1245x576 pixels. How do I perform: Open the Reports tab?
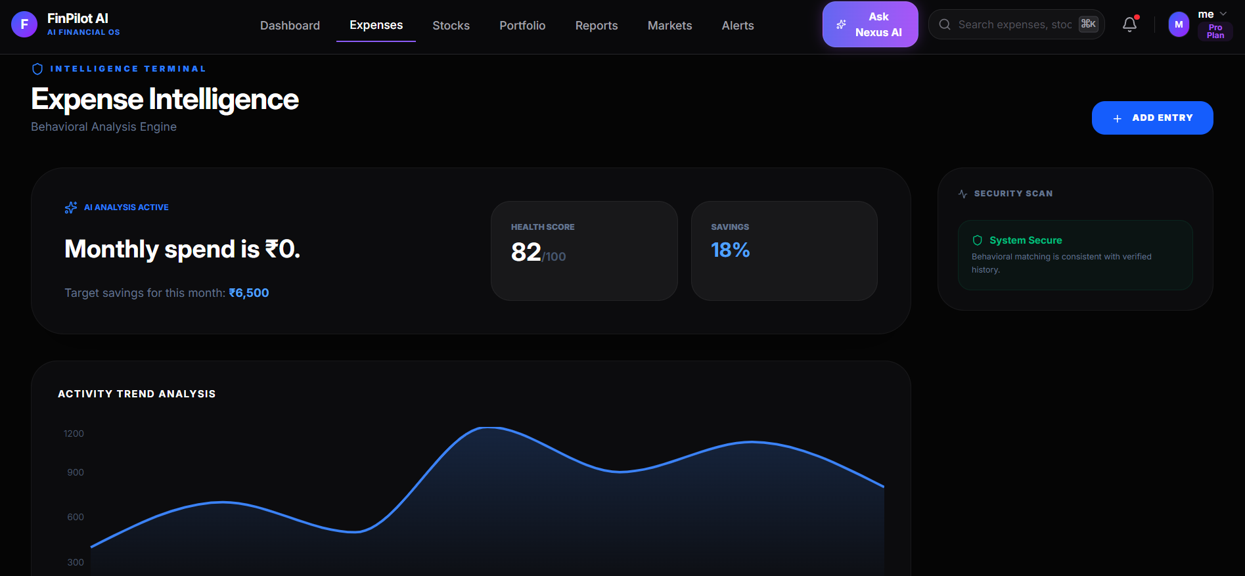(597, 26)
